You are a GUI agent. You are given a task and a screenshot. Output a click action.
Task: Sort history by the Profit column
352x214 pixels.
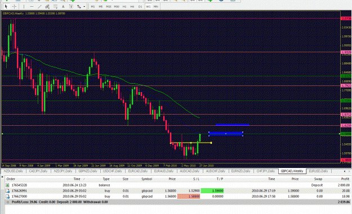[345, 179]
